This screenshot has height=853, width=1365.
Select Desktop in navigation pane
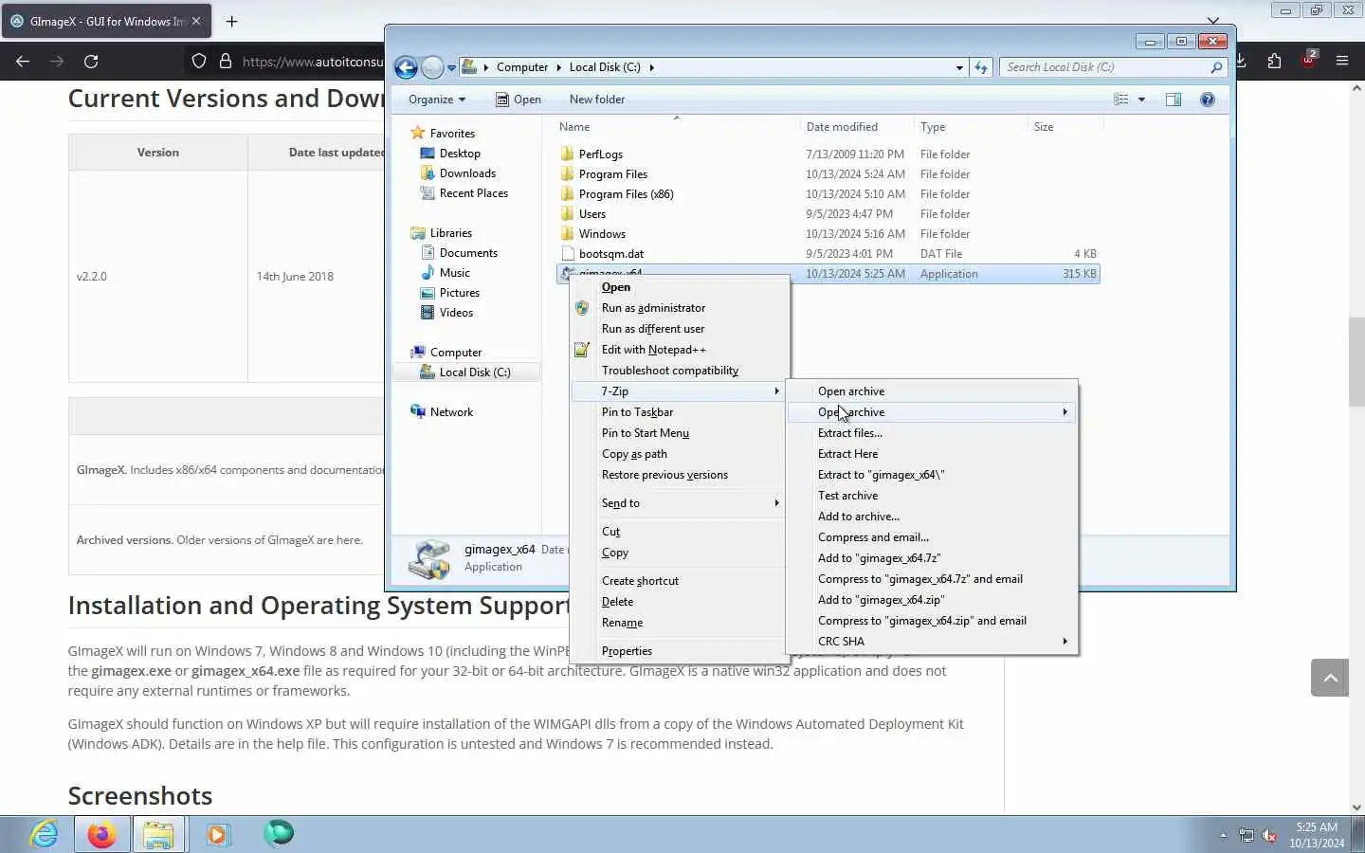coord(460,154)
